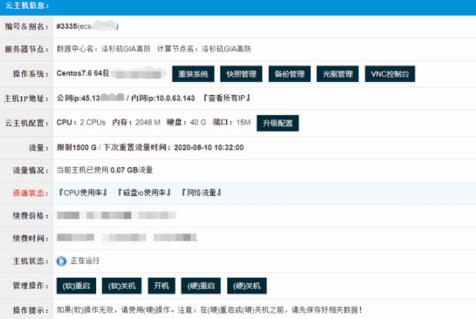Click the 重装系统 reinstall system button
Viewport: 476px width, 319px height.
tap(193, 74)
